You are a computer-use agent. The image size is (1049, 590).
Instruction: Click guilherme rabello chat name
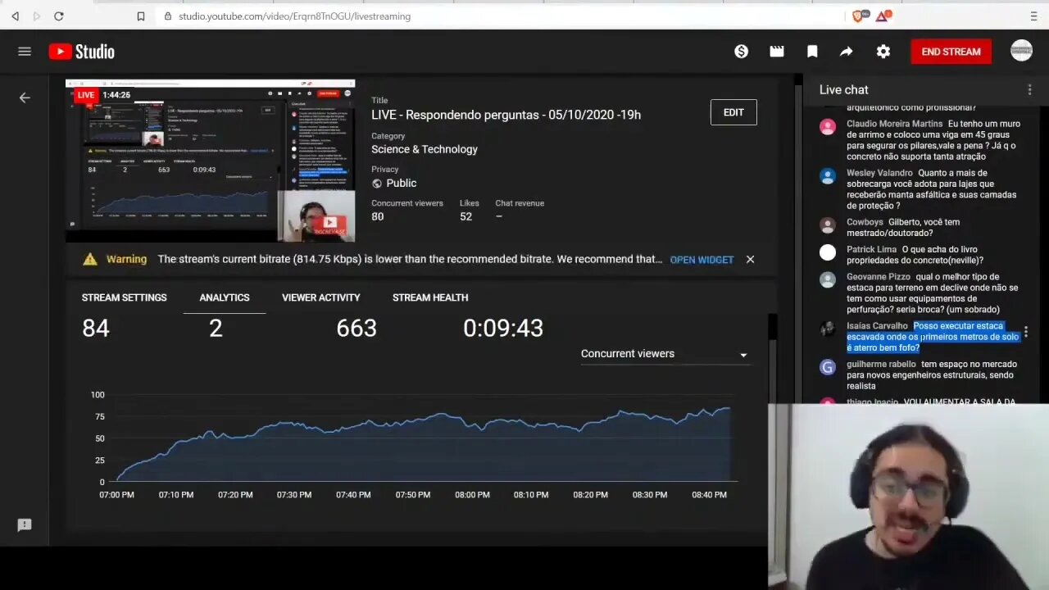click(881, 365)
